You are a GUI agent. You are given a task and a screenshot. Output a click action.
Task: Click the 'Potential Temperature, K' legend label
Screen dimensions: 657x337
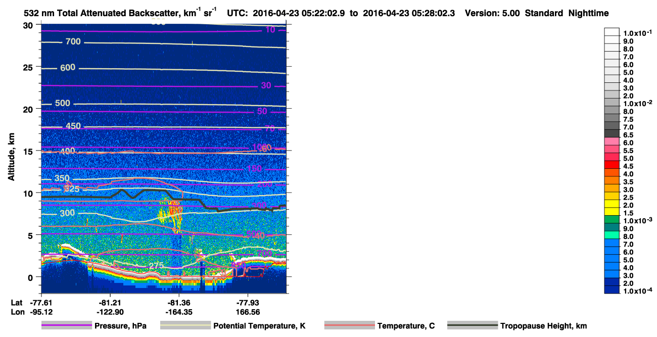pos(260,326)
